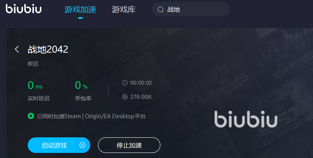This screenshot has width=313, height=158.
Task: Click the 战地2042 game title
Action: pos(48,49)
